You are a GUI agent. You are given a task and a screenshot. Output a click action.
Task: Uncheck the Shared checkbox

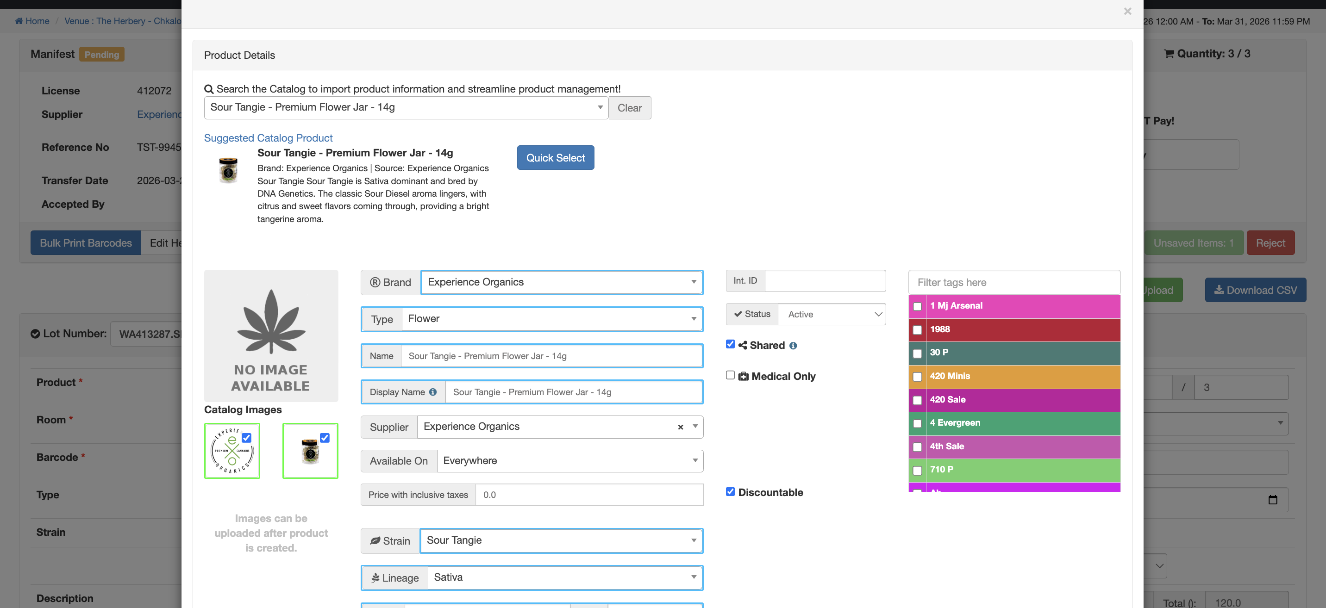(x=730, y=344)
